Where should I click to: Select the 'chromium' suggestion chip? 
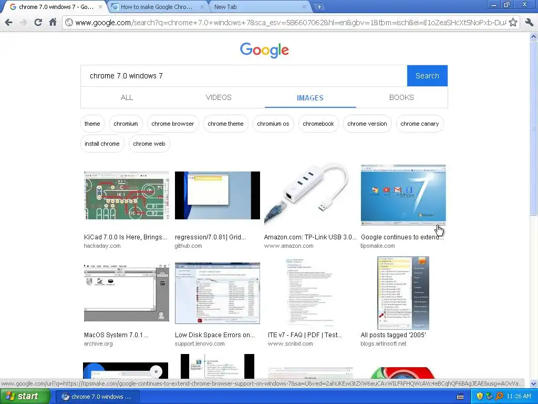pos(126,124)
